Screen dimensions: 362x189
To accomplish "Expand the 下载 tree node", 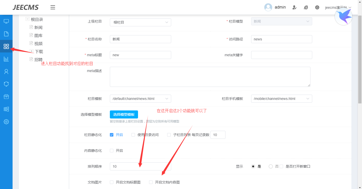I will [x=31, y=51].
